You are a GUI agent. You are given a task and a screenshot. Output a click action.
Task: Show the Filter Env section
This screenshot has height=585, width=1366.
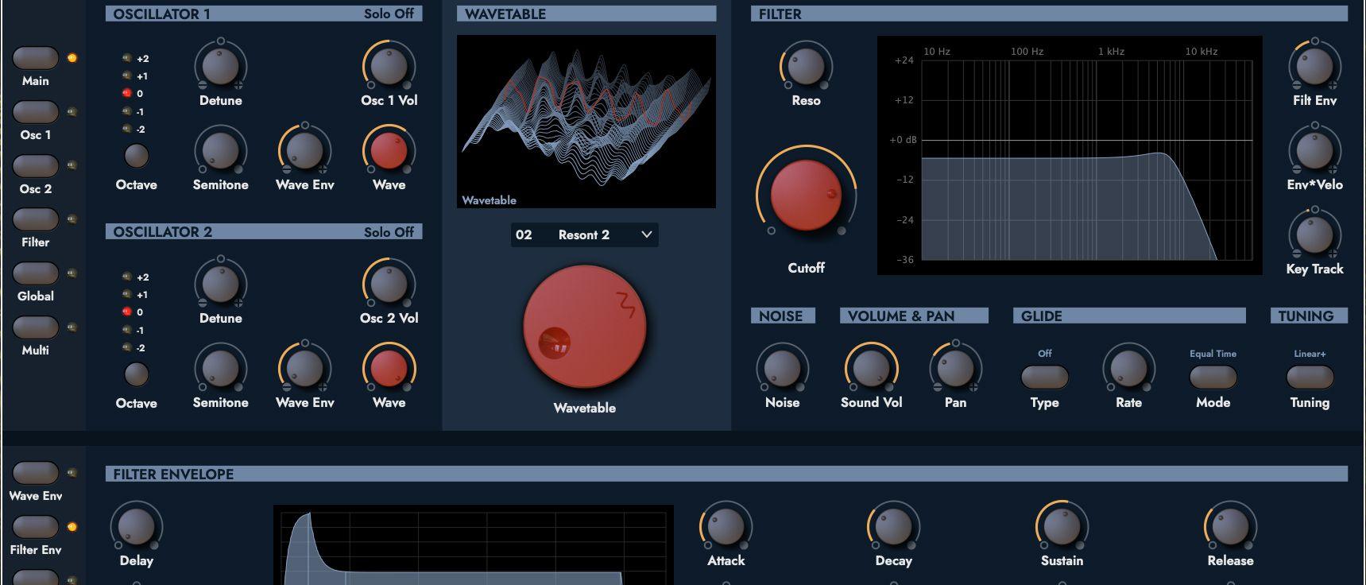pyautogui.click(x=36, y=527)
